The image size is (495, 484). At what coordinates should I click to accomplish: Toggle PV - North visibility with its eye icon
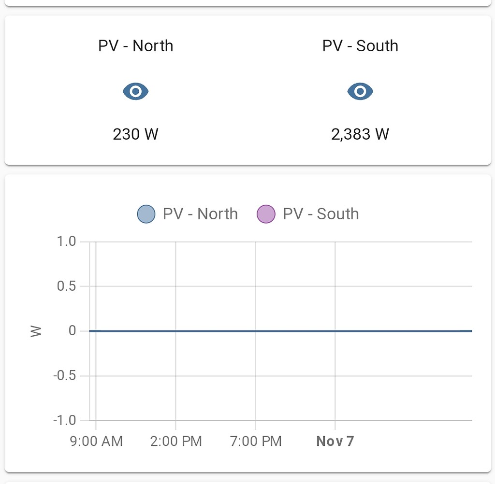[x=135, y=91]
